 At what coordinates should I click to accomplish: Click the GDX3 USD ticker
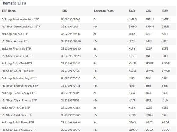click(132, 123)
